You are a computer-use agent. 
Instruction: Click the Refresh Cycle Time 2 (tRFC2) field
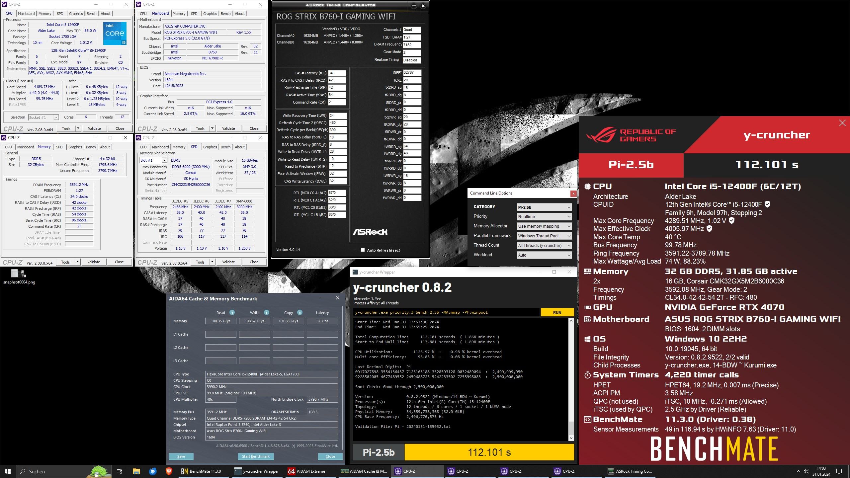click(x=338, y=122)
